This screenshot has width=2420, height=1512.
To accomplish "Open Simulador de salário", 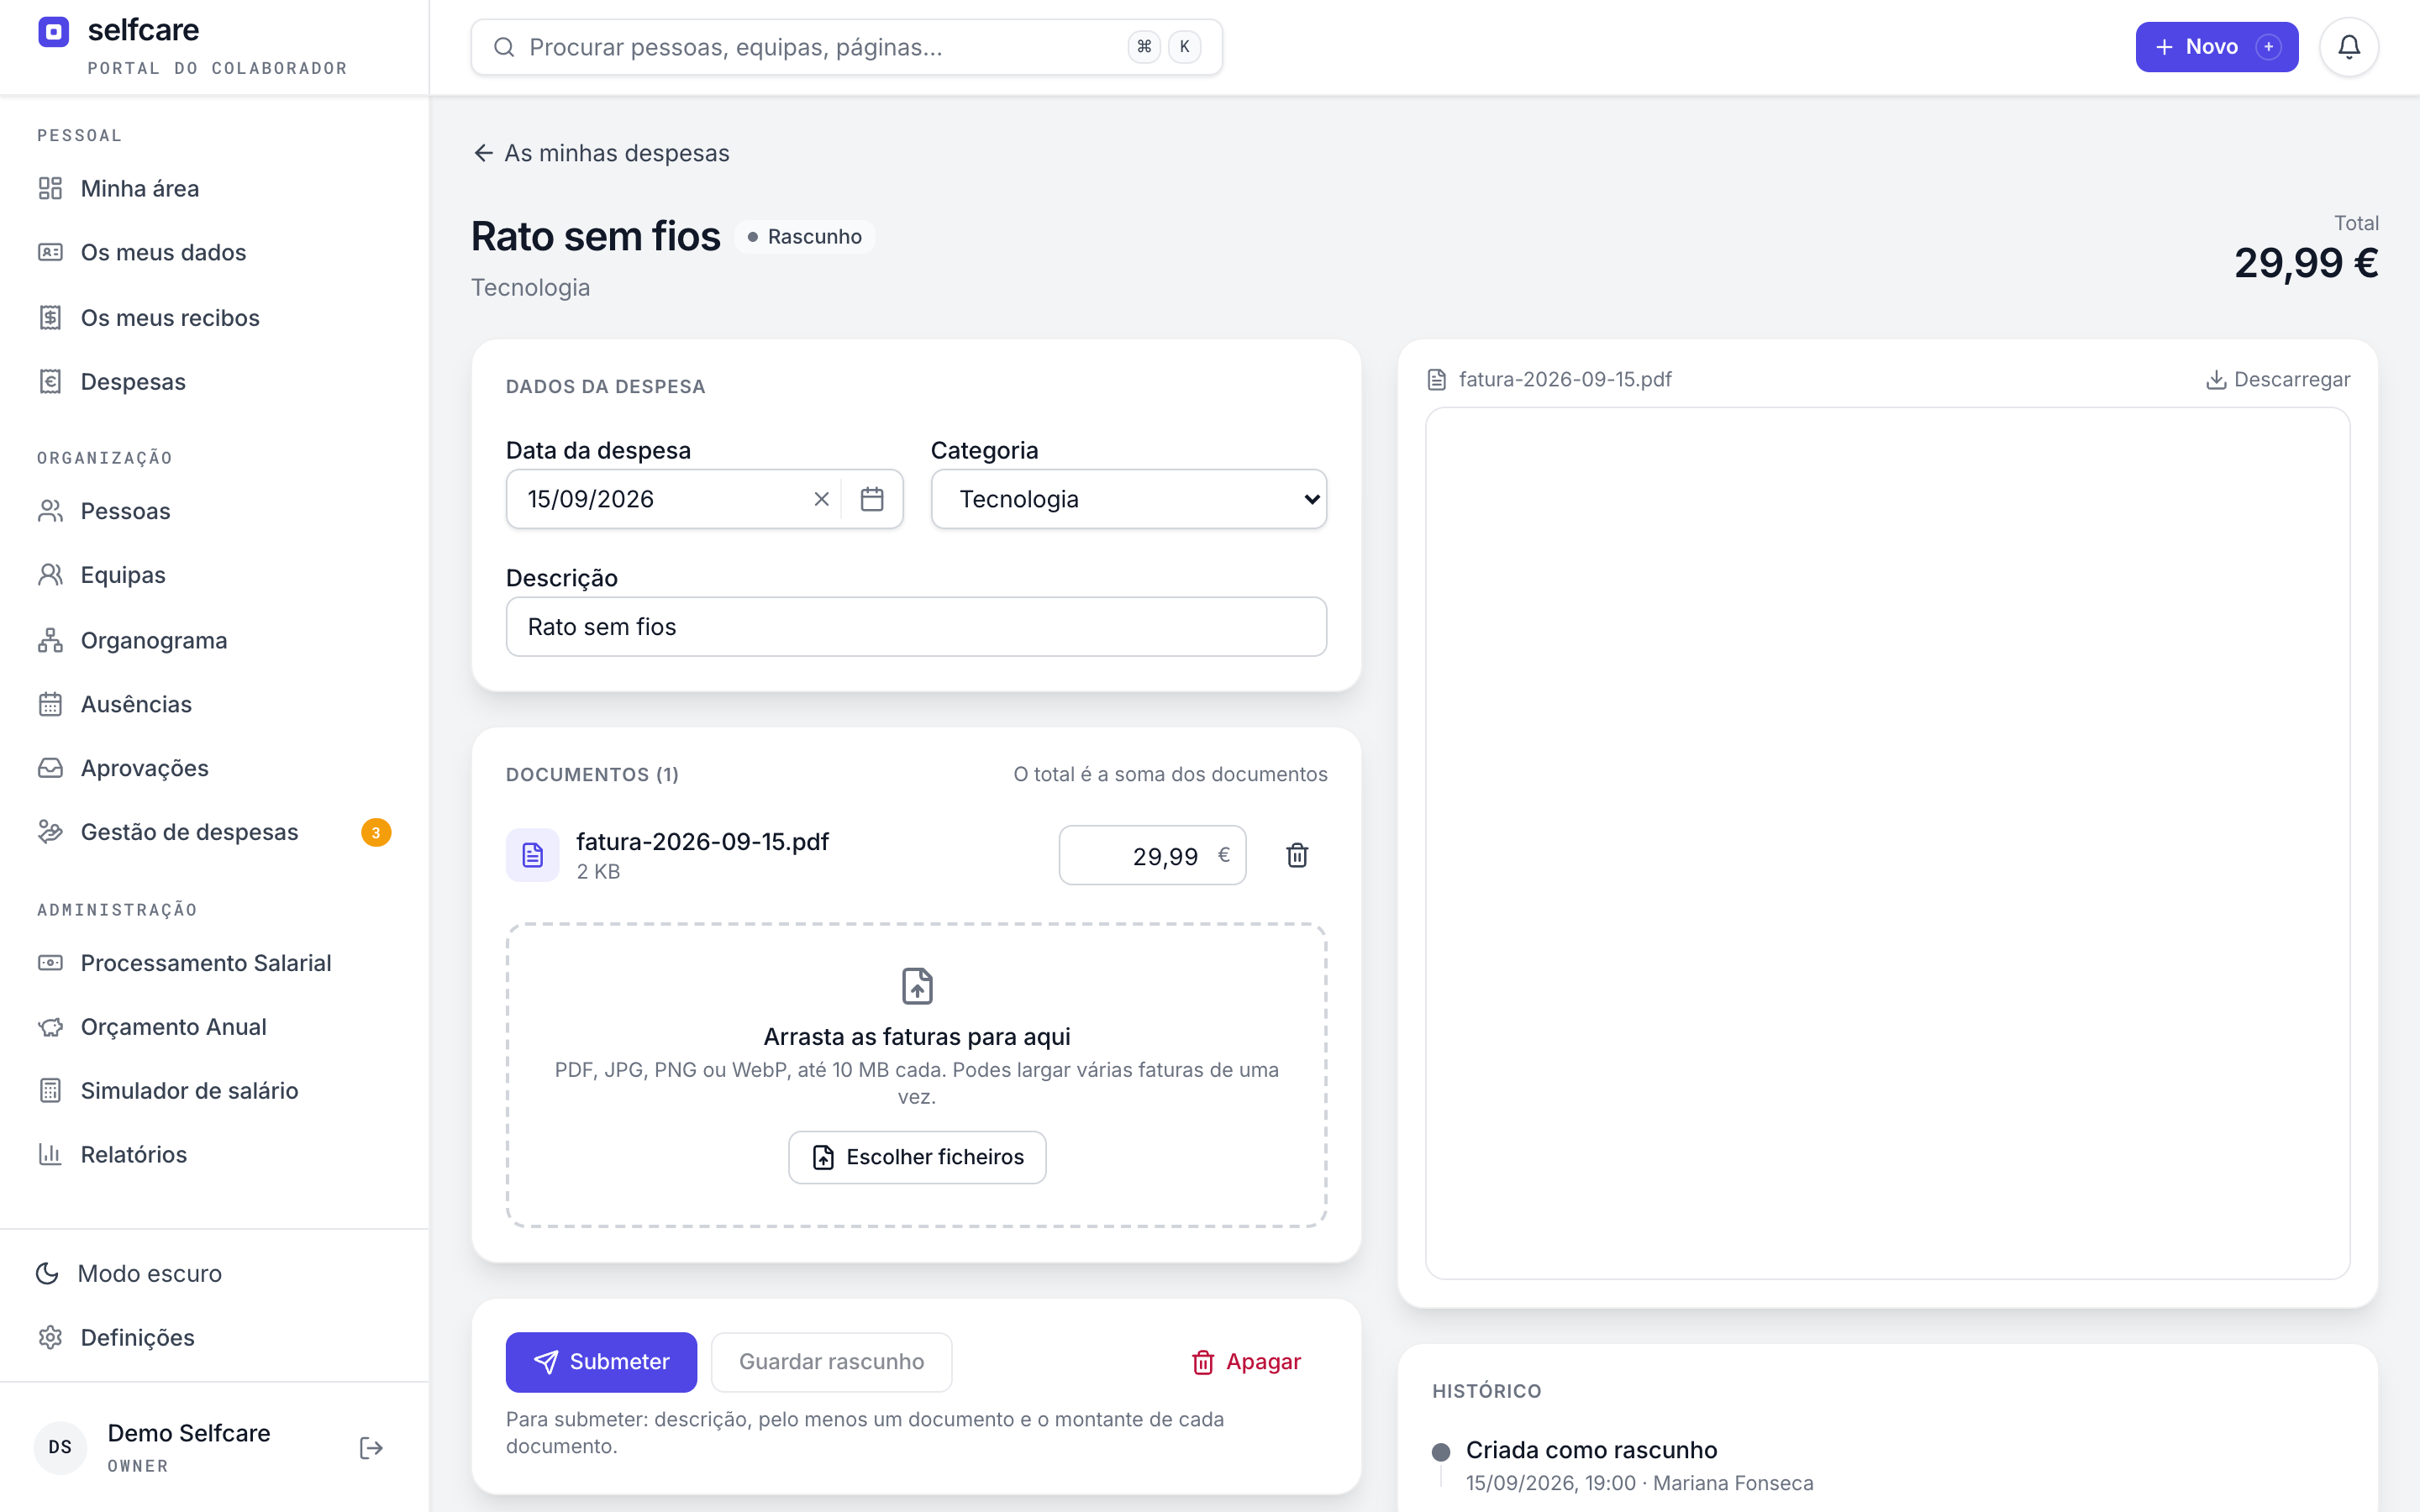I will [214, 1091].
